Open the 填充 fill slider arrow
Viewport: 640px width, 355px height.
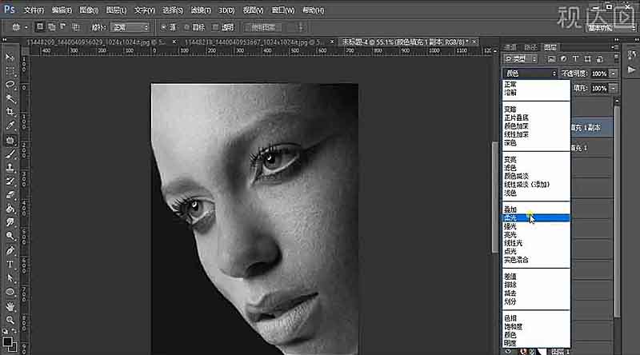coord(613,88)
